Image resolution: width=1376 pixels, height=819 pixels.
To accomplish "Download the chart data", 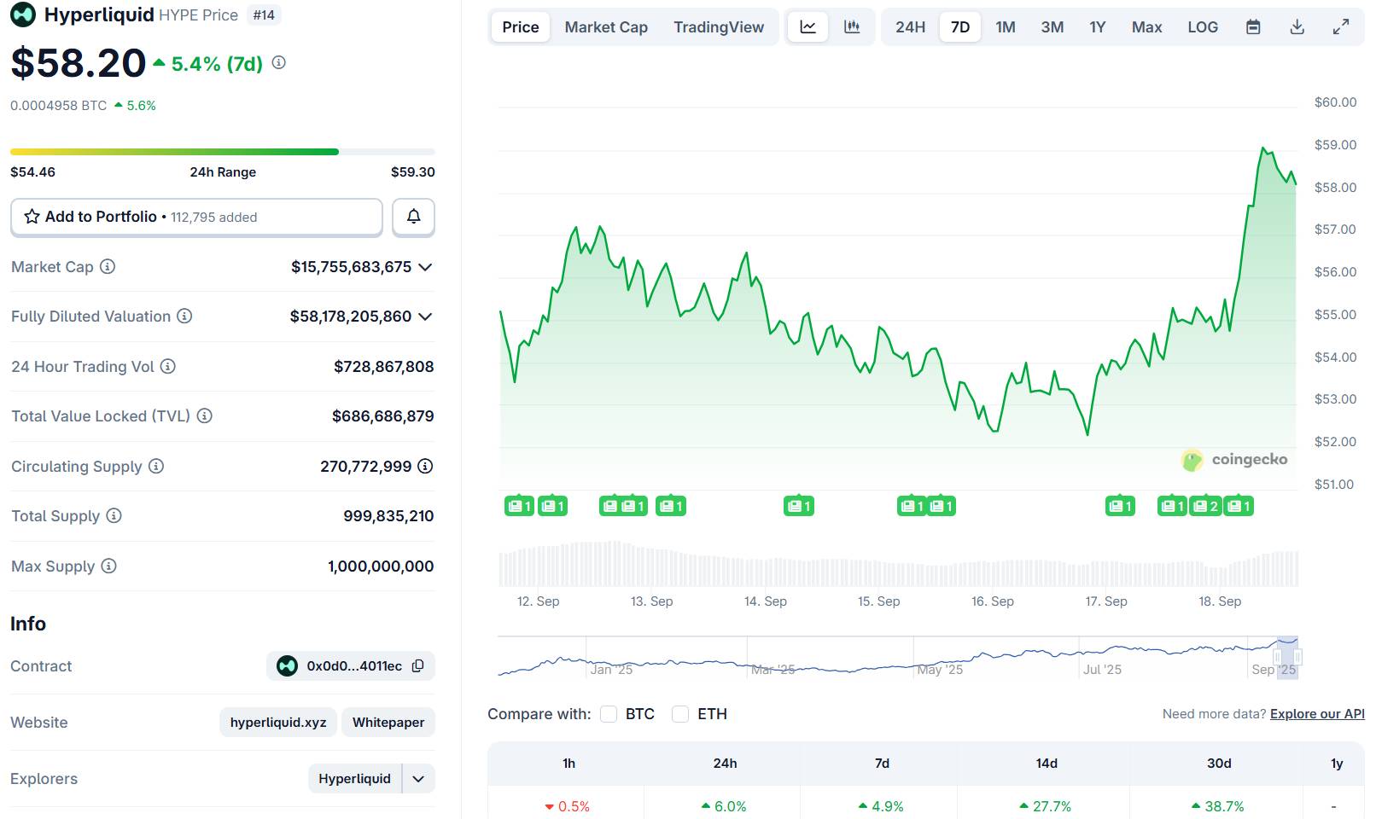I will (x=1297, y=27).
